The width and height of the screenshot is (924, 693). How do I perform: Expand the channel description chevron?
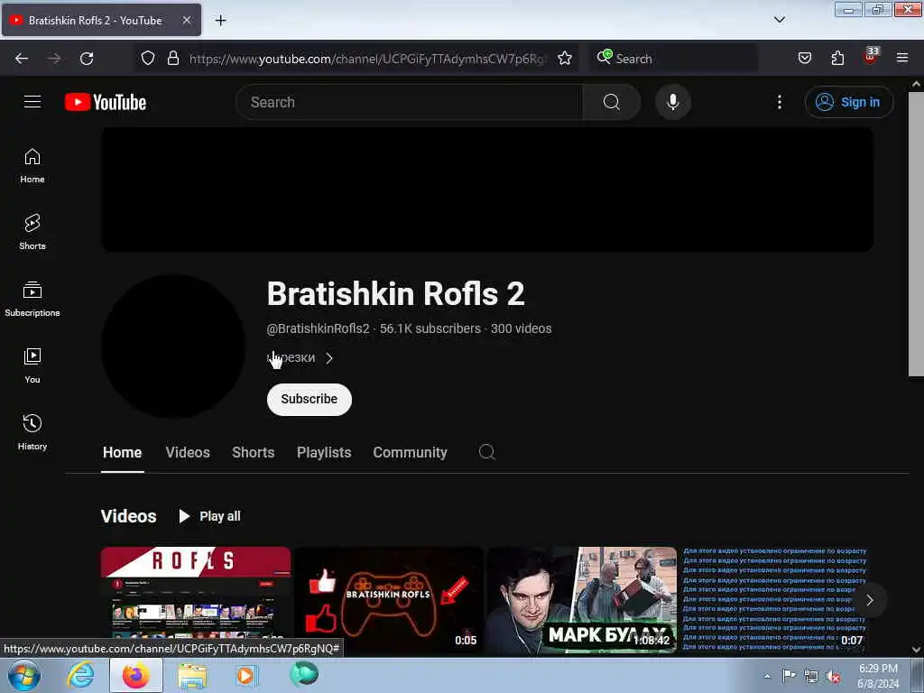pos(328,357)
